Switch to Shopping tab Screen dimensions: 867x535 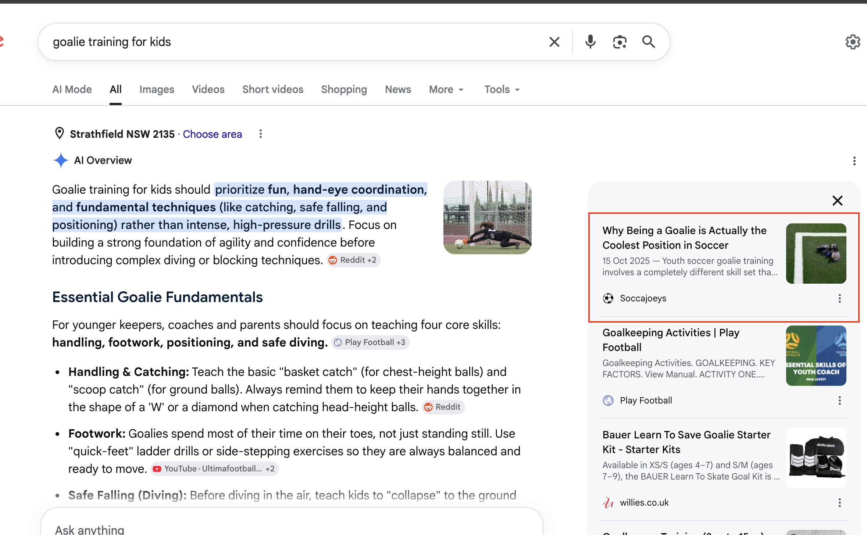[x=344, y=90]
